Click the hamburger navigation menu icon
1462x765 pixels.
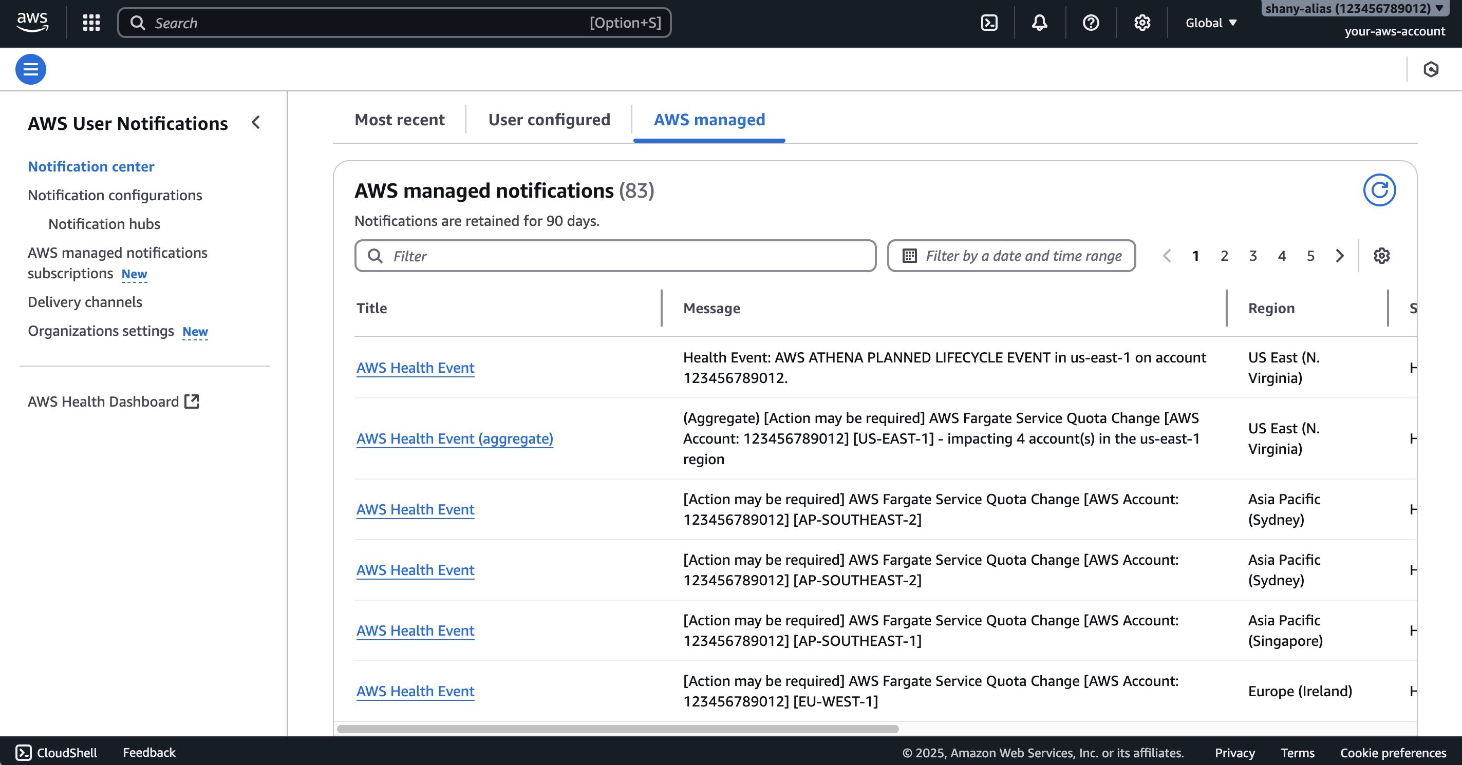pyautogui.click(x=30, y=69)
